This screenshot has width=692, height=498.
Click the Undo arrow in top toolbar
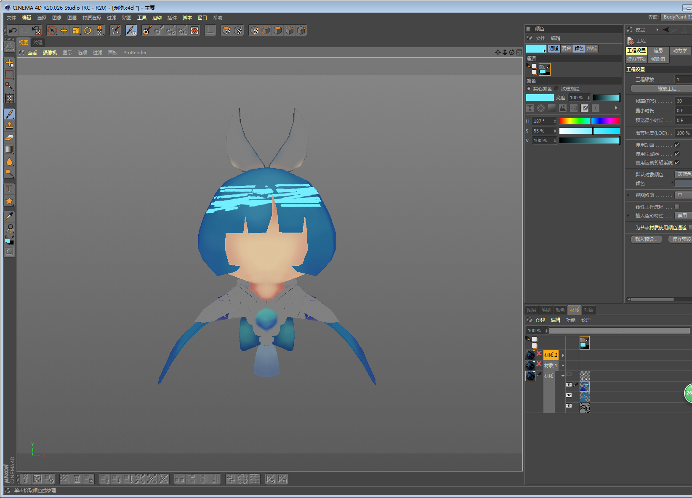(x=13, y=30)
